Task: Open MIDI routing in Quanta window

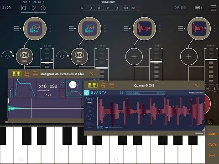Action: pos(103,85)
